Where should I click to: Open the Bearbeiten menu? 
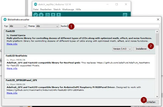point(46,9)
